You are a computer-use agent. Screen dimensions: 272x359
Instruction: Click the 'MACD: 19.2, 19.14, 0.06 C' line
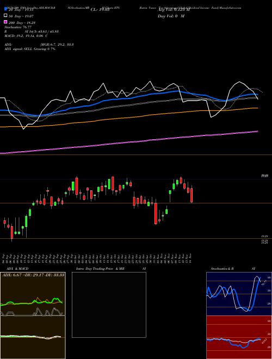tap(26, 36)
